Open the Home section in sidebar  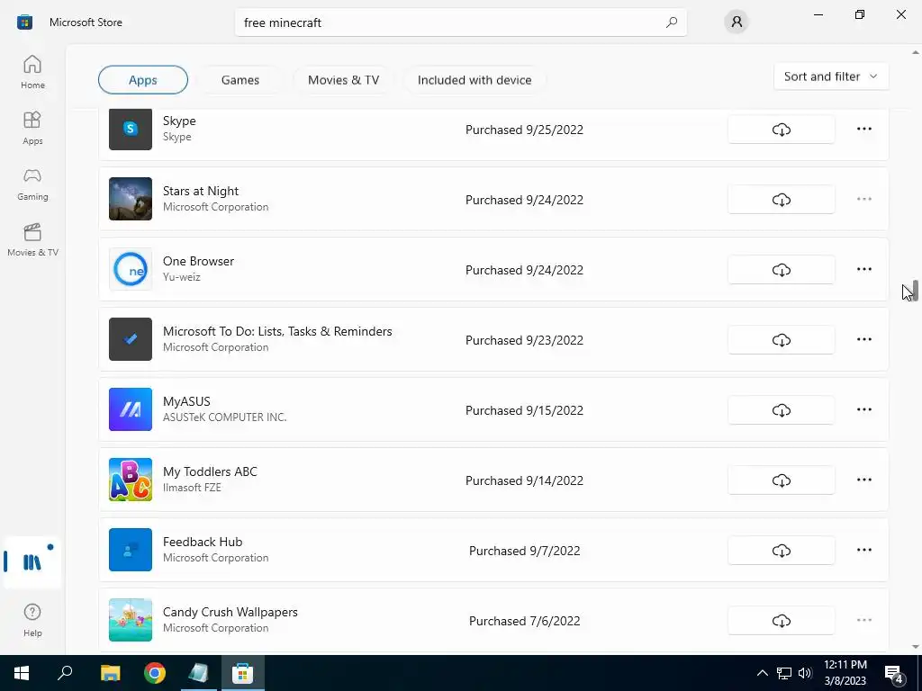[32, 72]
